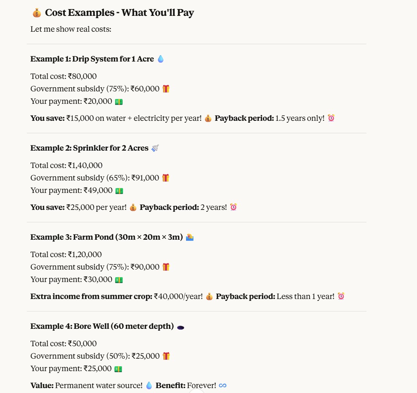Click the gift icon next to ₹60,000 subsidy

coord(166,89)
